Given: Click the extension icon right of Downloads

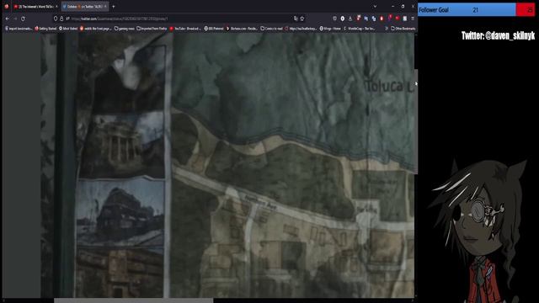Looking at the screenshot, I should tap(358, 18).
